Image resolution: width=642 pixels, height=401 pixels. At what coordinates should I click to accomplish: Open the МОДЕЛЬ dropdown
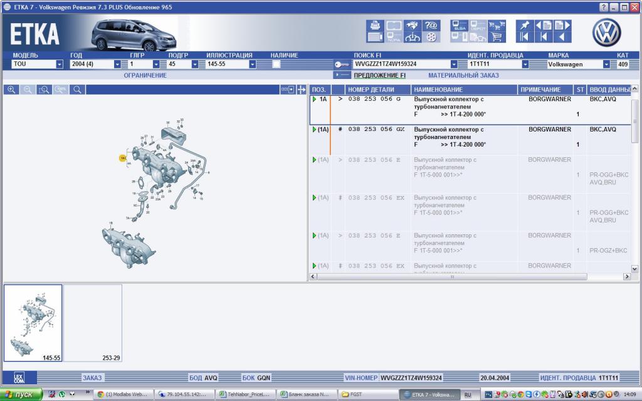60,65
